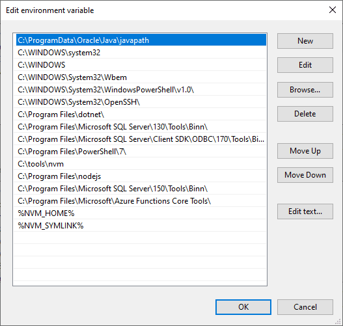Click the Edit button
This screenshot has height=326, width=343.
coord(305,65)
